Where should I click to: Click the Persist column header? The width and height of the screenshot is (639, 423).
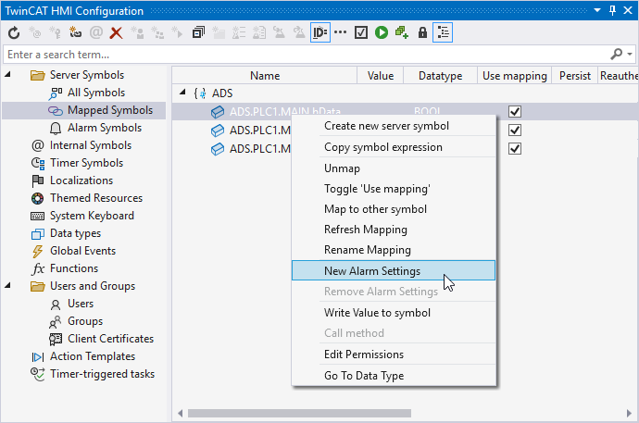coord(574,76)
